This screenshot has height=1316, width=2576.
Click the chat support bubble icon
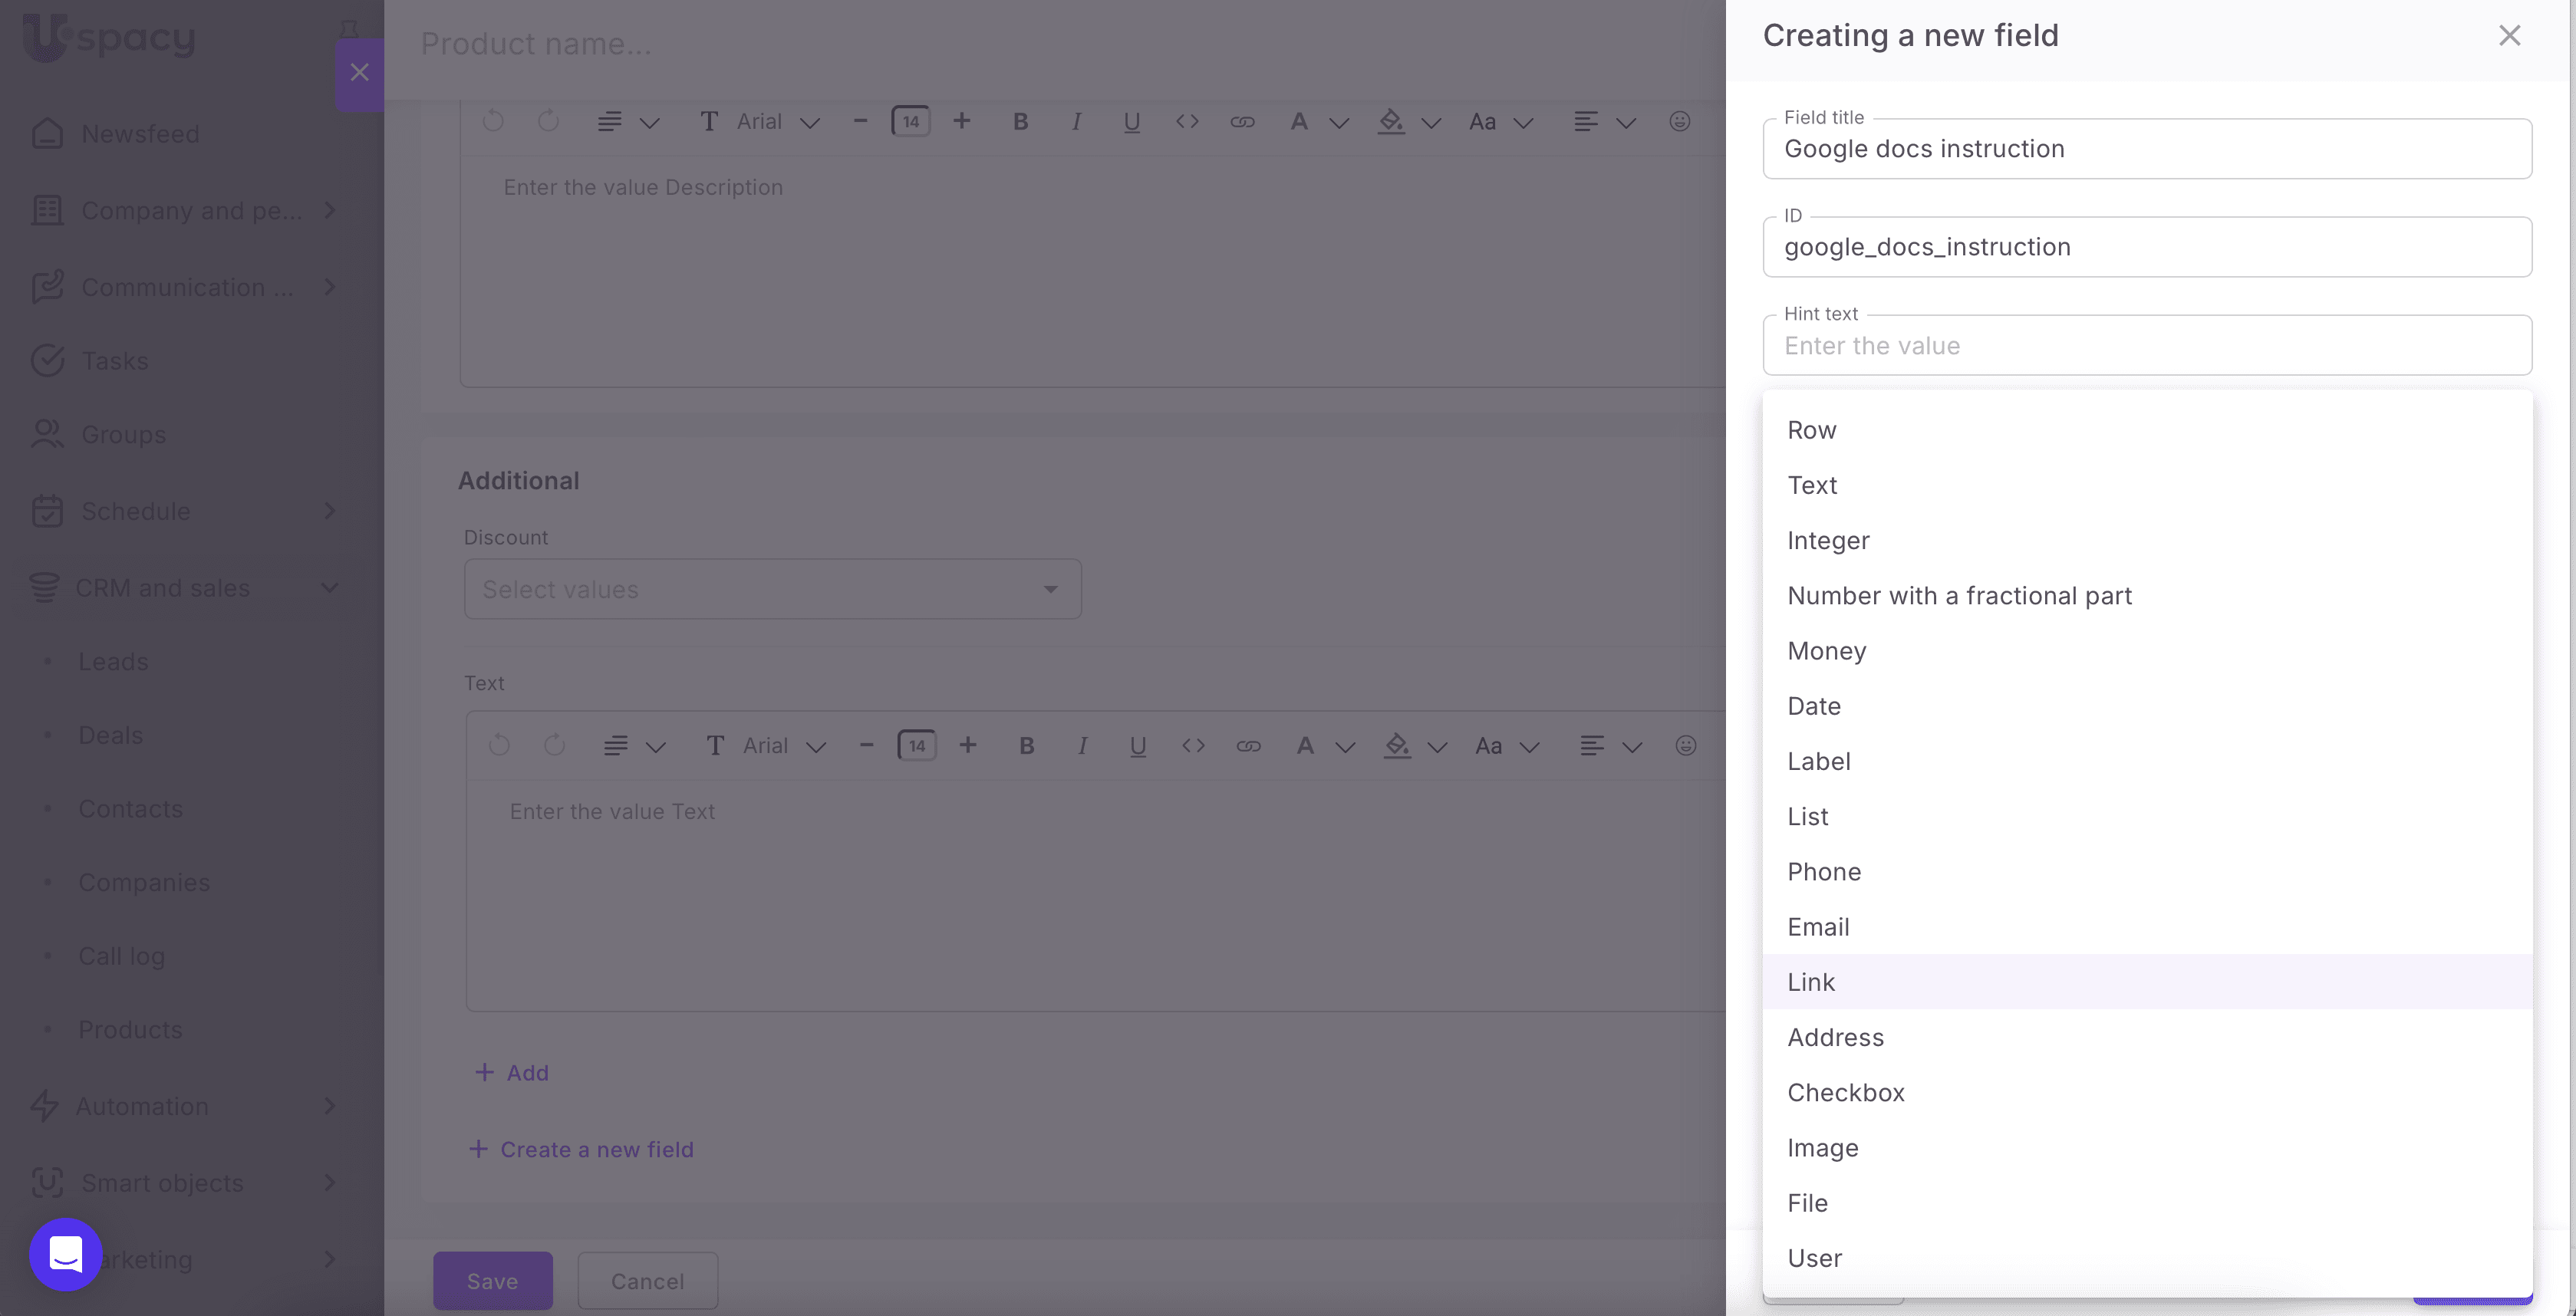click(x=66, y=1254)
